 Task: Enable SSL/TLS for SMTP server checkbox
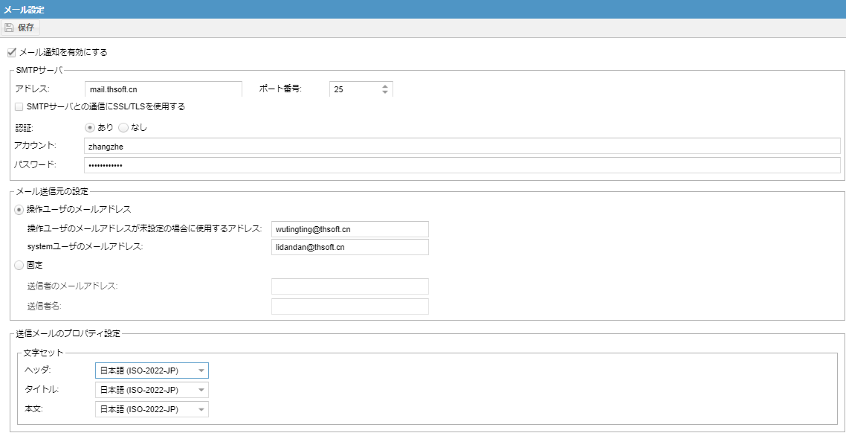coord(19,107)
